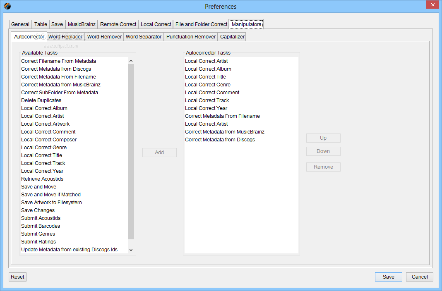Select 'Save Artwork to Filesystem' task
Viewport: 442px width, 291px height.
[x=74, y=203]
